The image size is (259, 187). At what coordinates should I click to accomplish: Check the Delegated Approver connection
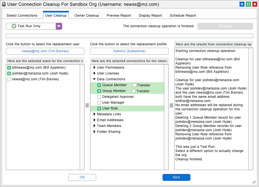click(99, 97)
